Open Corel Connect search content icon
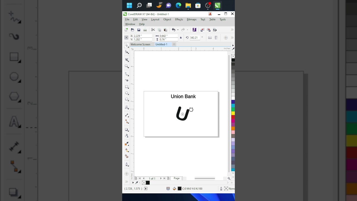Viewport: 357px width, 201px height. tap(194, 30)
